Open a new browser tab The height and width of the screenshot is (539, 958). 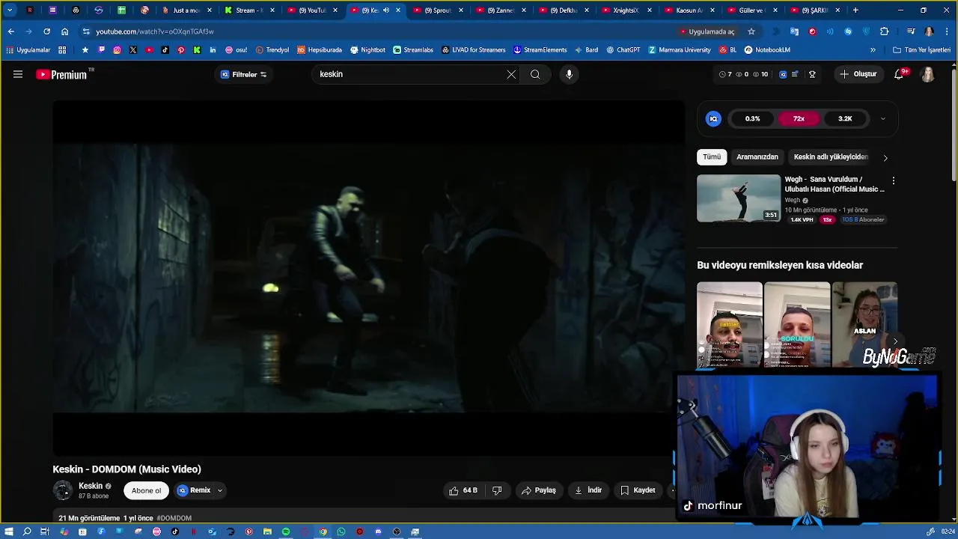[855, 10]
